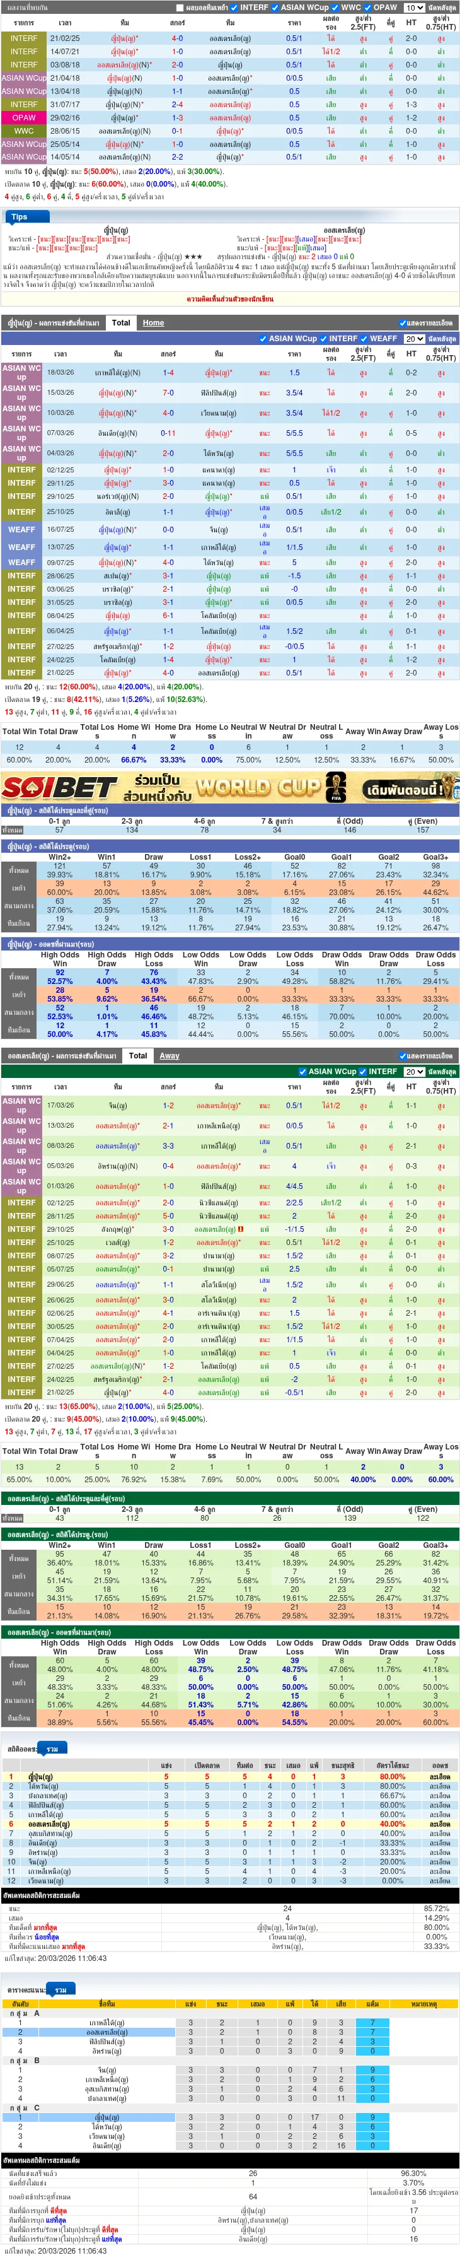Image resolution: width=460 pixels, height=2265 pixels.
Task: Click red card icon in 29/10/25 Australia row
Action: click(241, 1229)
